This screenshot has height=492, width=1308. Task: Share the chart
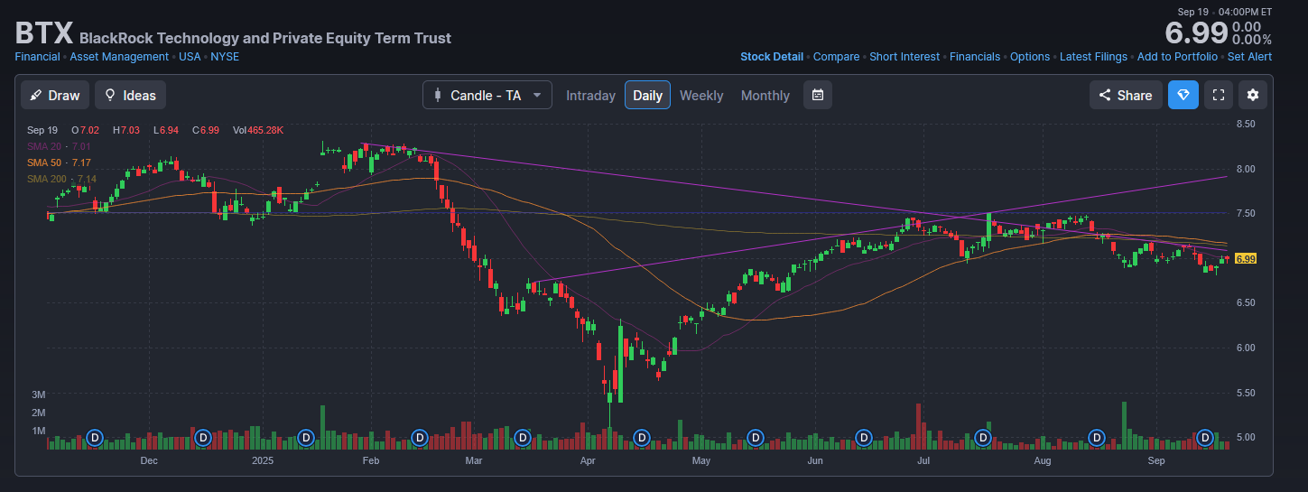[1125, 95]
